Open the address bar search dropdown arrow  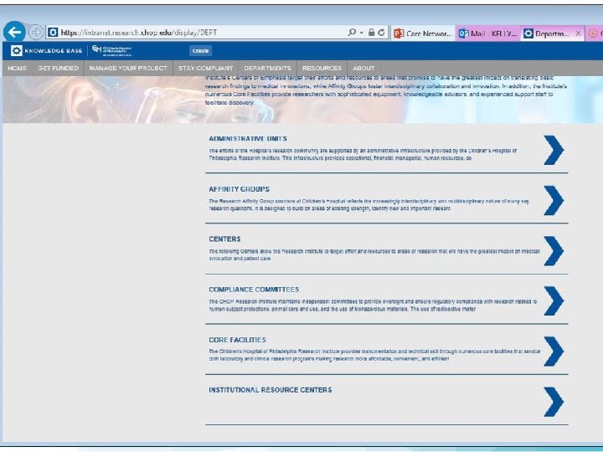click(362, 33)
